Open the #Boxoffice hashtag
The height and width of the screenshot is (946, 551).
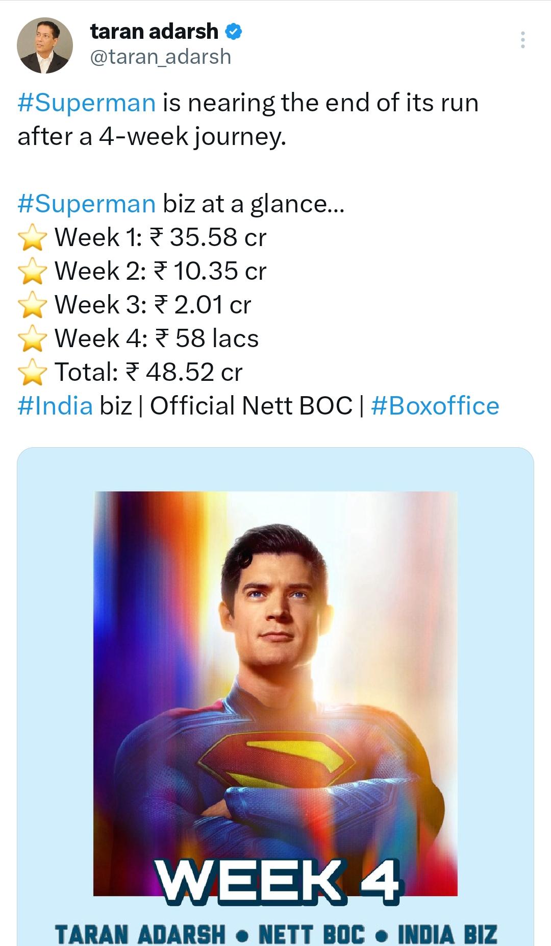click(435, 406)
